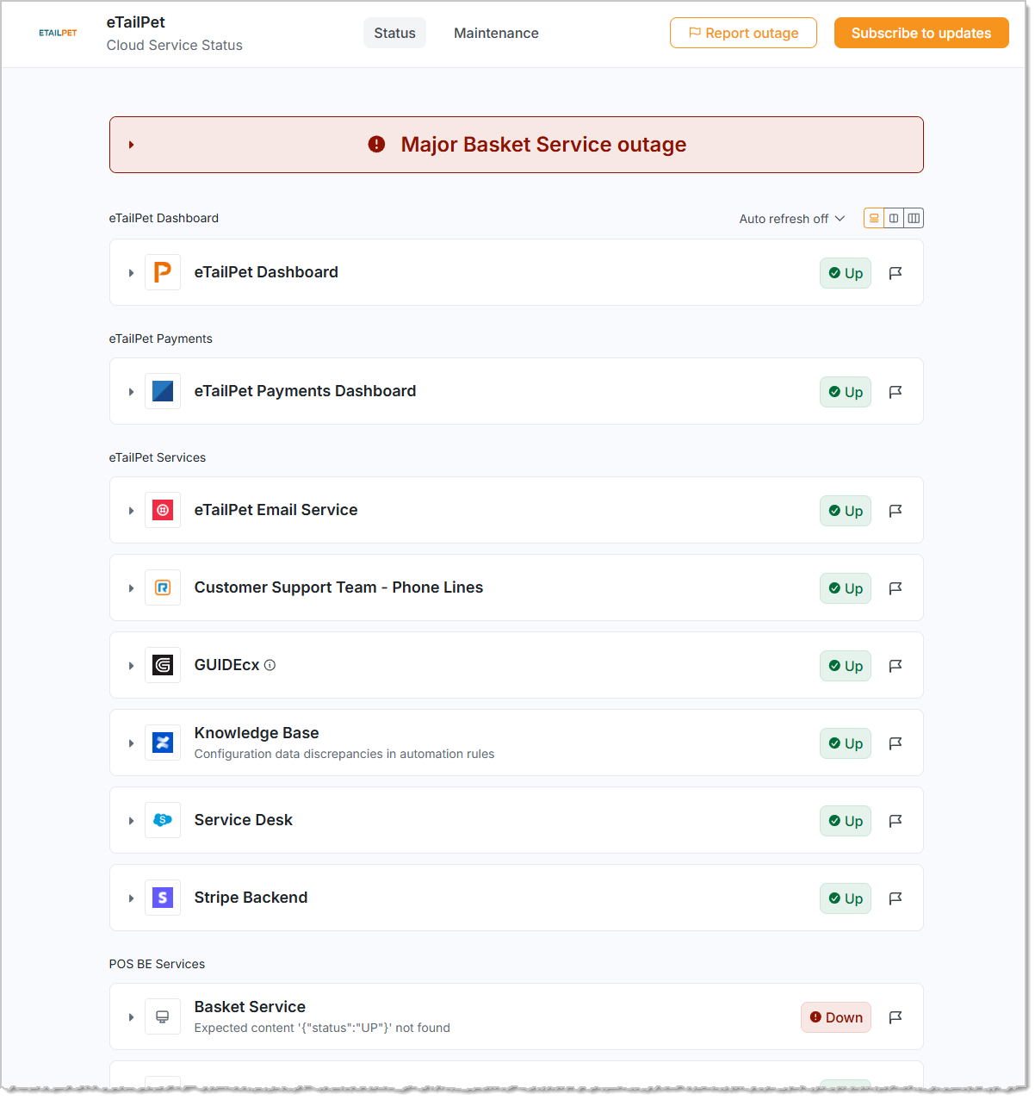This screenshot has height=1100, width=1035.
Task: Click the Knowledge Base Confluence icon
Action: [x=163, y=743]
